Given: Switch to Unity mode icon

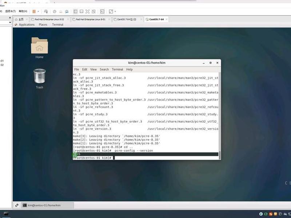Looking at the screenshot, I should 93,12.
